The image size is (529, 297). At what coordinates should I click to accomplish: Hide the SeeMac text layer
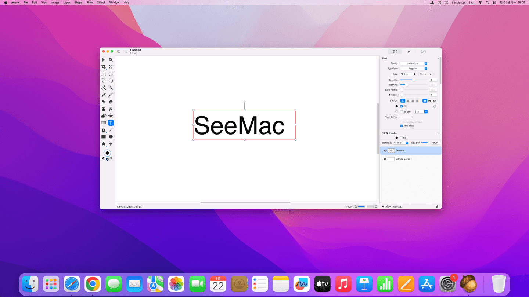385,151
